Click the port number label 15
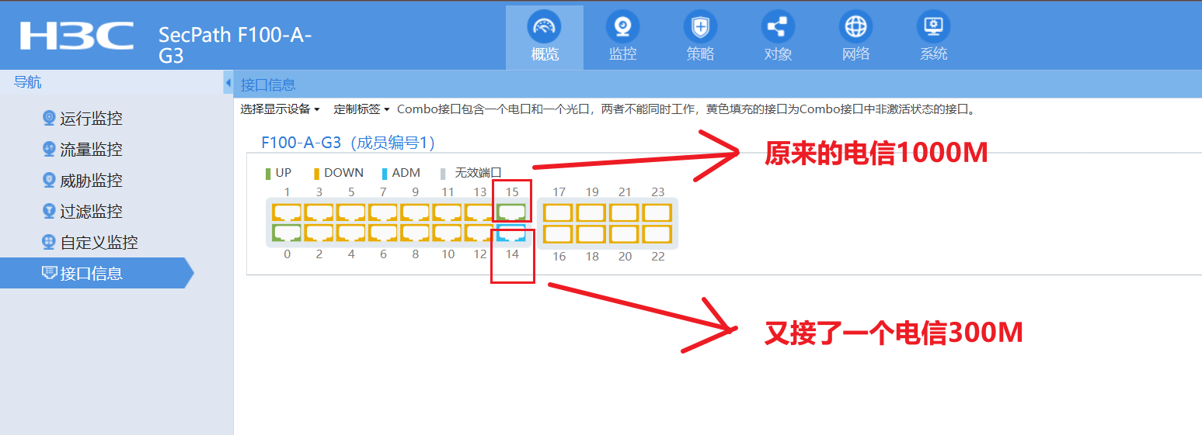This screenshot has height=435, width=1202. 512,192
